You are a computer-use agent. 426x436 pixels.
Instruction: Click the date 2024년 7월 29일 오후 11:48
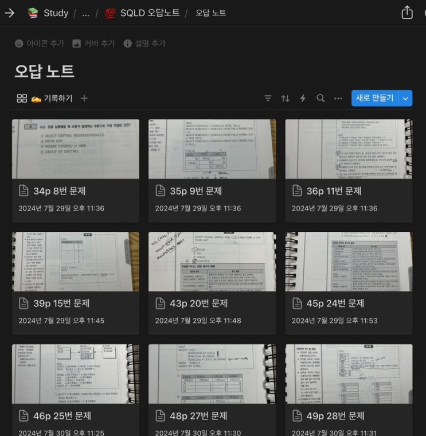(x=198, y=321)
